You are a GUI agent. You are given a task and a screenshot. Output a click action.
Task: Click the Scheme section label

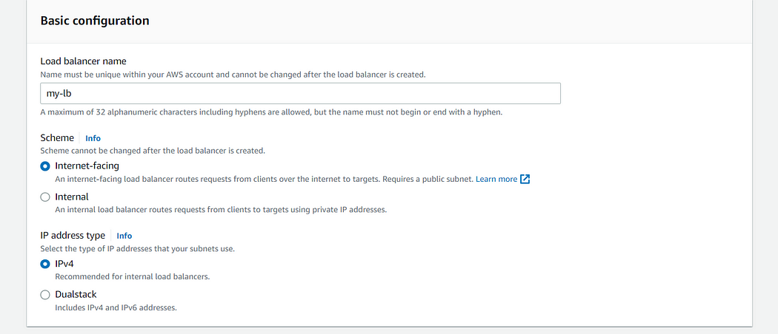click(57, 138)
